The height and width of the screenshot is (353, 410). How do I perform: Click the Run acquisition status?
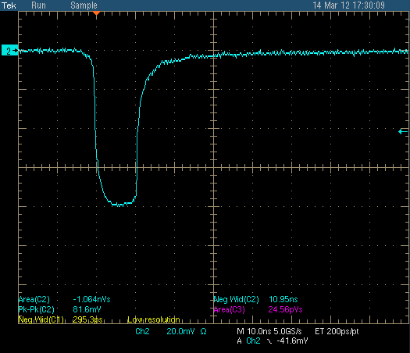(x=38, y=5)
